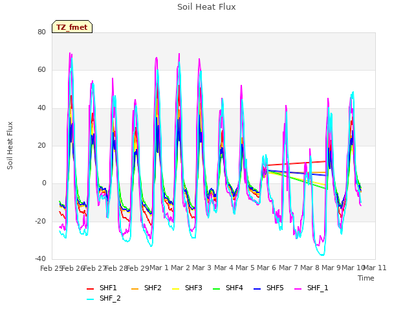Toggle SHF1 series in legend
The height and width of the screenshot is (311, 414).
pyautogui.click(x=102, y=288)
